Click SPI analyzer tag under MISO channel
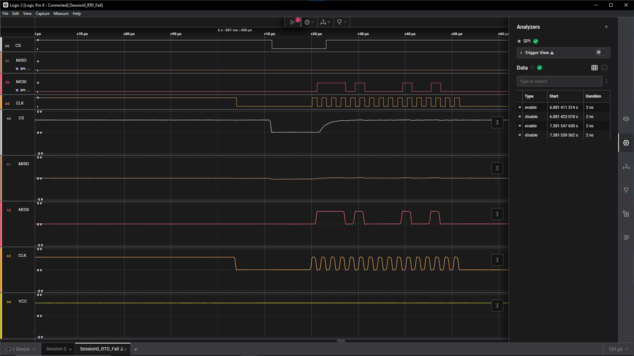 (23, 69)
